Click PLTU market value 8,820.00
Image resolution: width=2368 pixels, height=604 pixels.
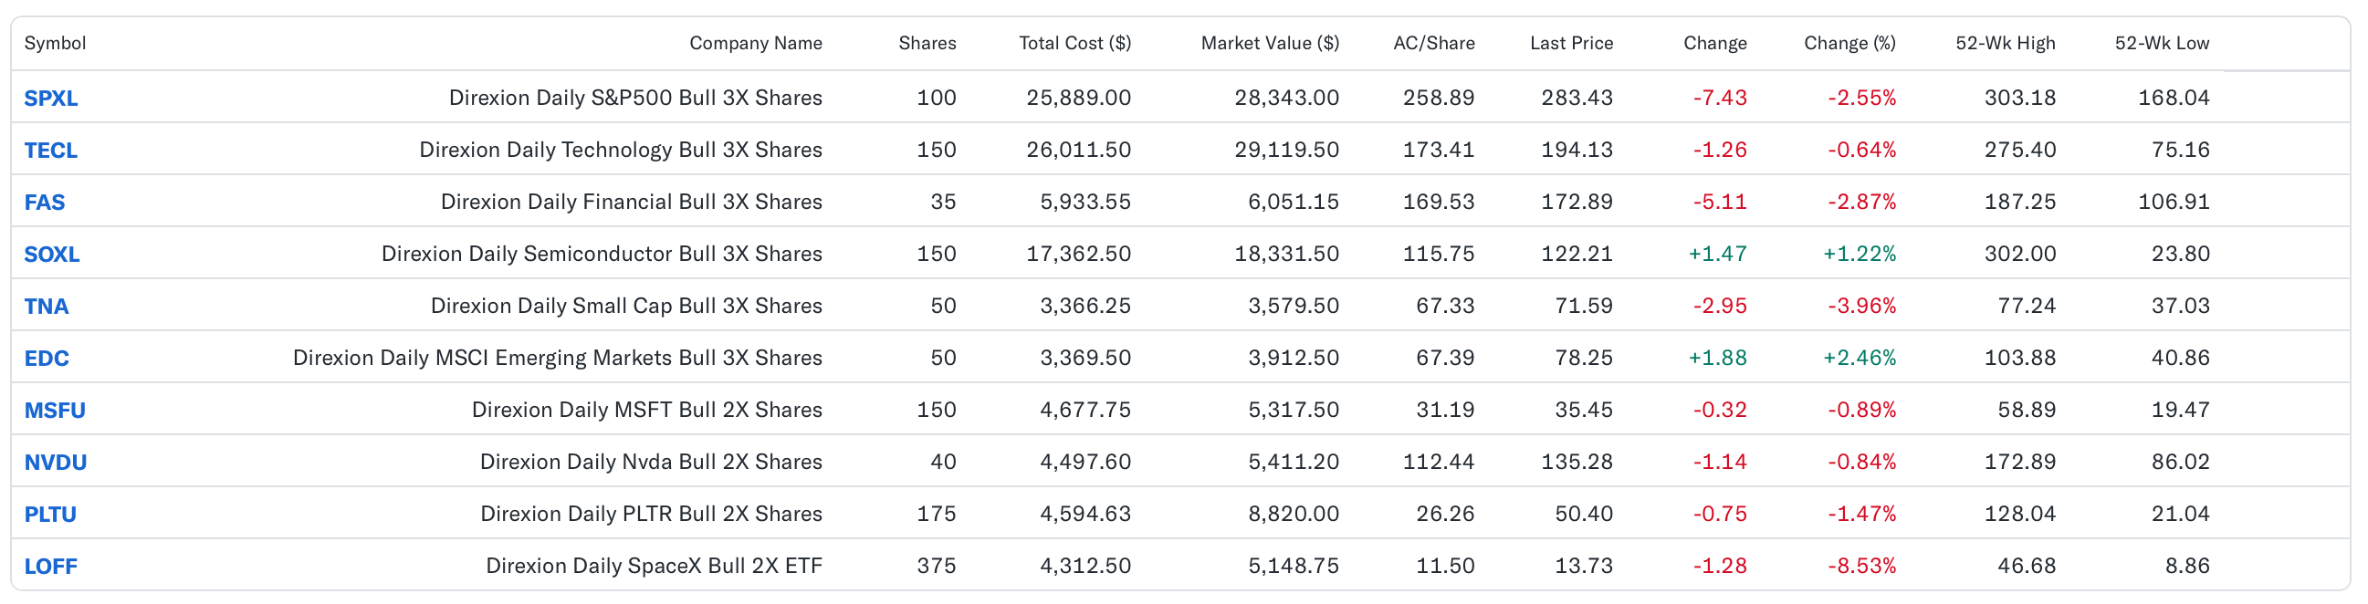(x=1293, y=514)
